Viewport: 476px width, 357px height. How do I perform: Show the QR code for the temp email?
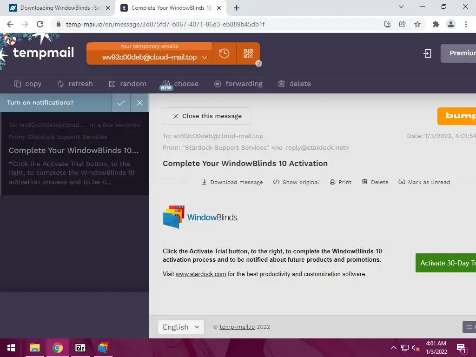[x=248, y=53]
